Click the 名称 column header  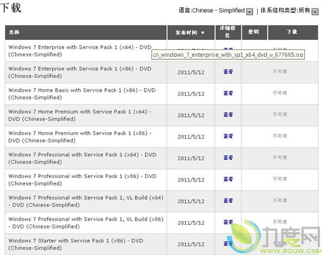(86, 32)
